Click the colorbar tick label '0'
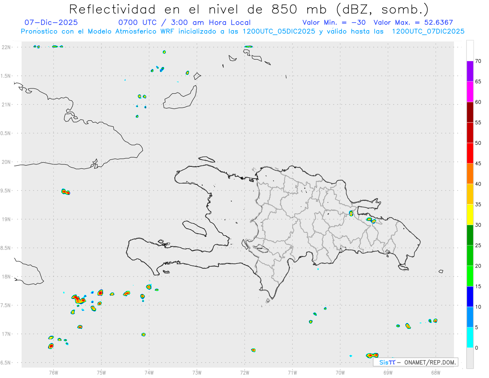Image resolution: width=489 pixels, height=378 pixels. 477,348
